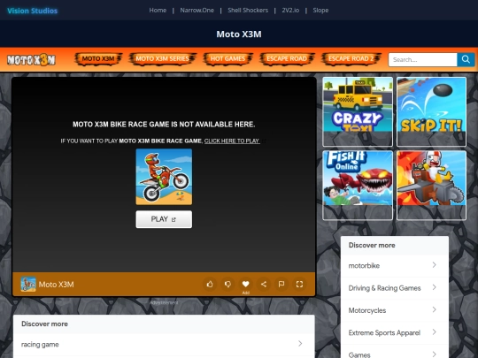Open the share icon in game bar
Screen dimensions: 478x358
click(264, 285)
